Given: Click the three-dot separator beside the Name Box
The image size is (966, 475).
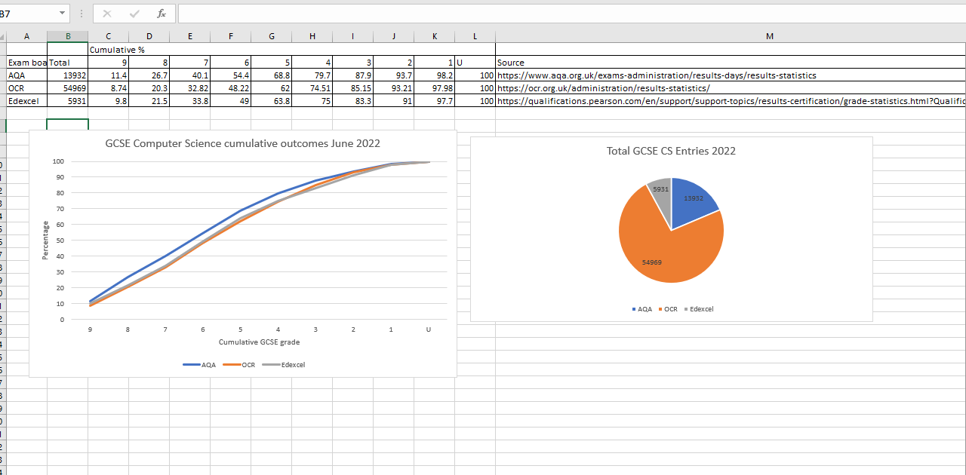Looking at the screenshot, I should [81, 13].
